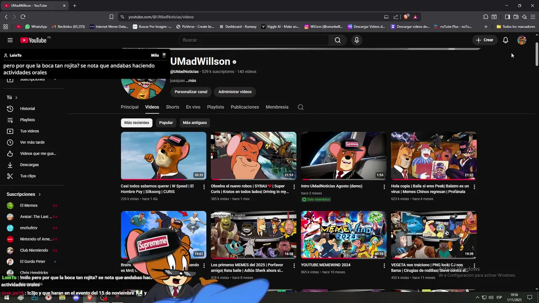Start voice search with the microphone
Image resolution: width=539 pixels, height=303 pixels.
tap(357, 40)
